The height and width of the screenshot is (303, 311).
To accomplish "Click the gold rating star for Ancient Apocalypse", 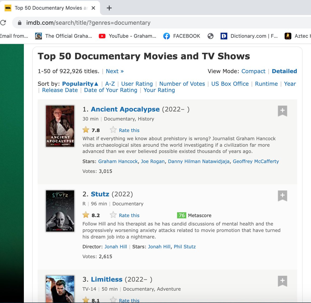I will pos(86,130).
